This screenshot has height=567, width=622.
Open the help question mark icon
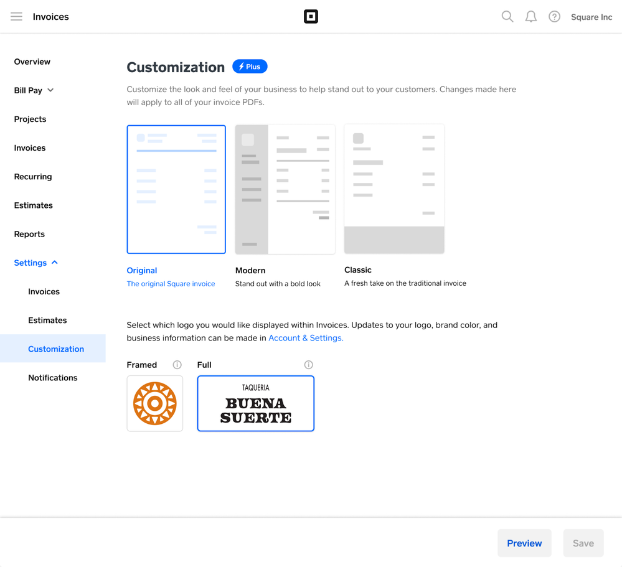point(554,17)
